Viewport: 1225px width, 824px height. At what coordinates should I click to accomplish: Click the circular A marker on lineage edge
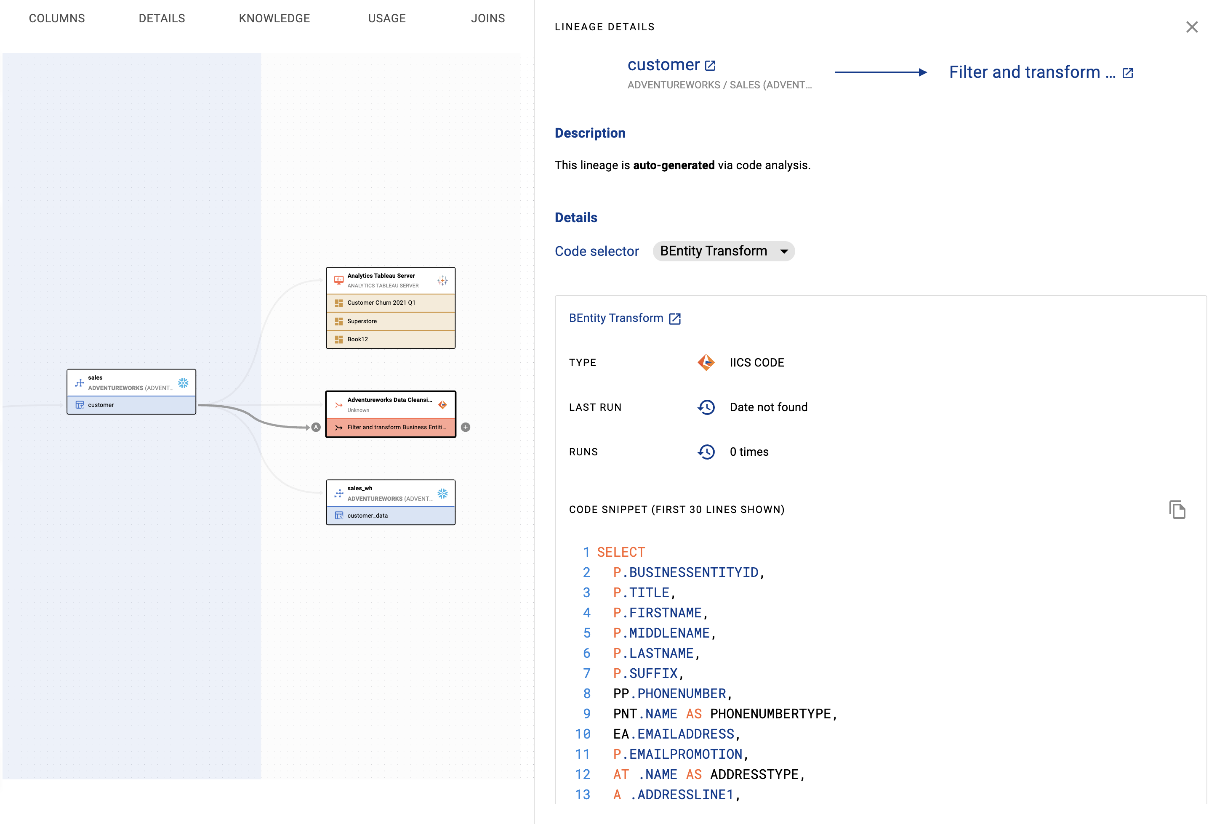(316, 427)
